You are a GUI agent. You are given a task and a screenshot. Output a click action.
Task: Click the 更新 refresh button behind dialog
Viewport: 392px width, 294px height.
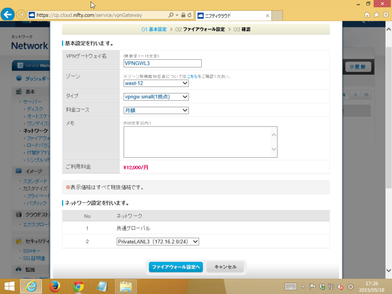coord(358,67)
